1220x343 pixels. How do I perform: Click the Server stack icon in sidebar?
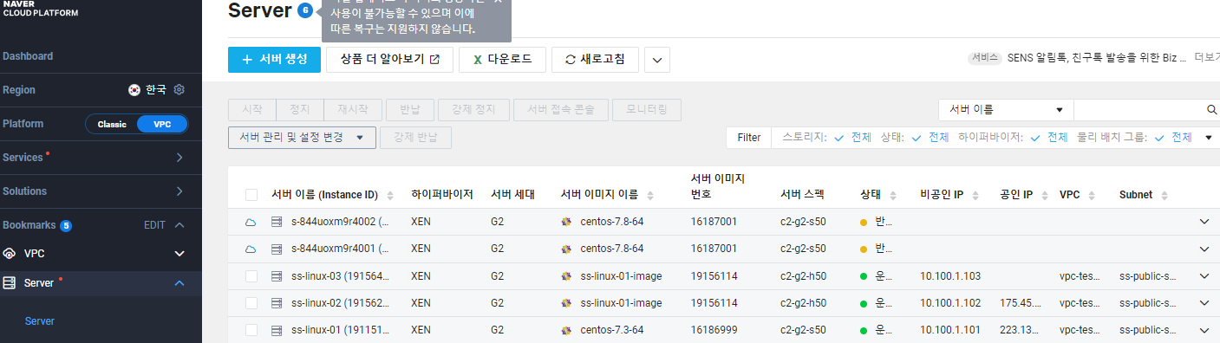point(10,282)
